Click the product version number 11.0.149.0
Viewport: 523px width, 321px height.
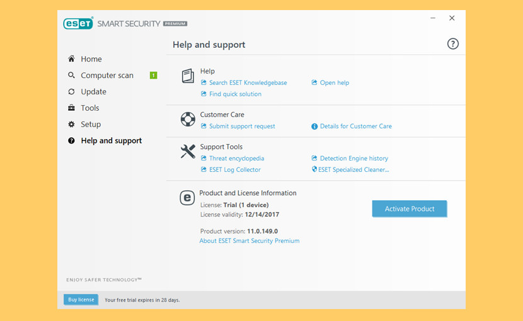point(263,231)
